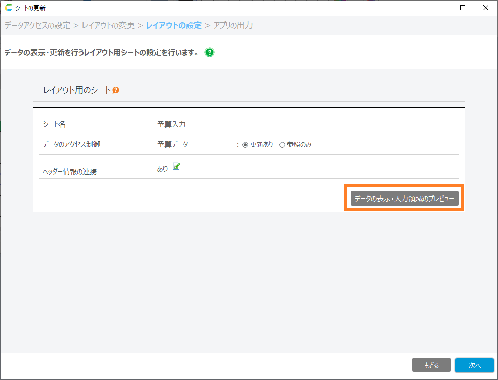Viewport: 498px width, 380px height.
Task: Select the 参照のみ radio button
Action: point(282,145)
